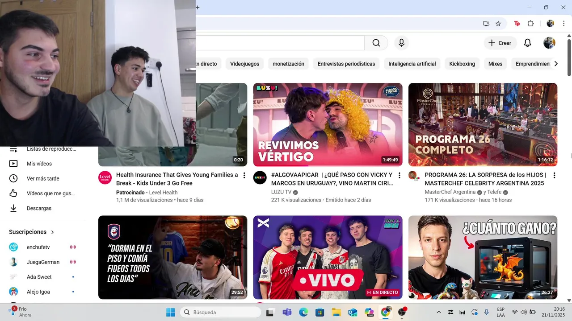The height and width of the screenshot is (321, 572).
Task: Open Task View from the taskbar
Action: pyautogui.click(x=270, y=312)
